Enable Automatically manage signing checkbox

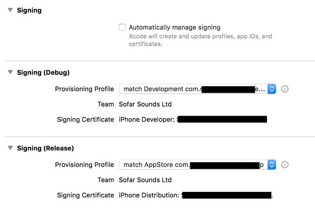[x=122, y=28]
